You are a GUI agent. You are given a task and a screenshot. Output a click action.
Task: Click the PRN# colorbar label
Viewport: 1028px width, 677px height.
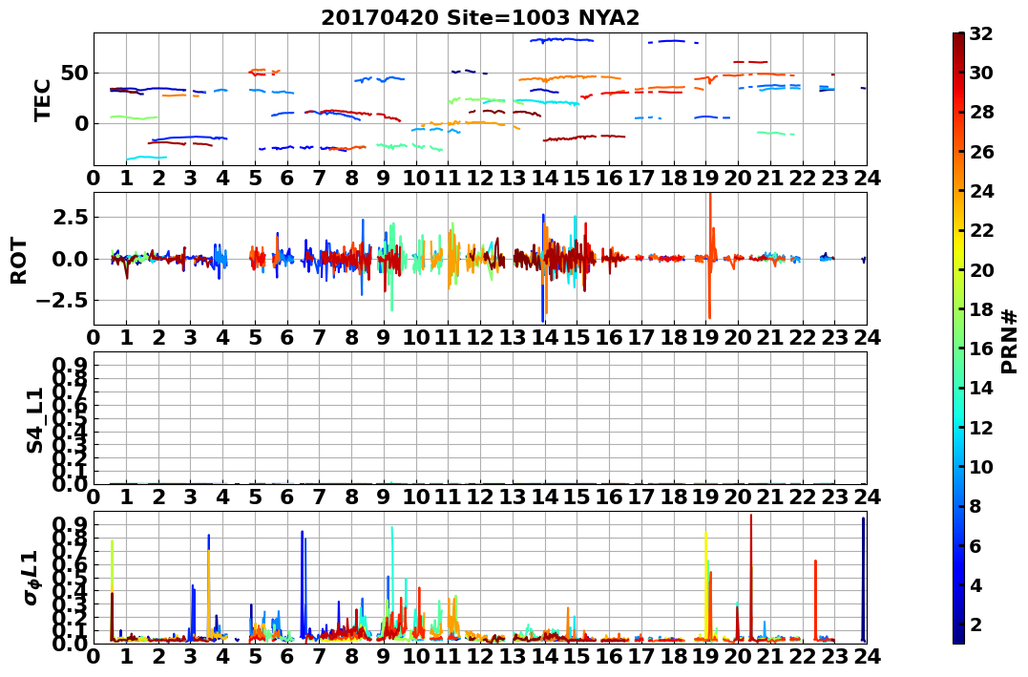point(1010,341)
